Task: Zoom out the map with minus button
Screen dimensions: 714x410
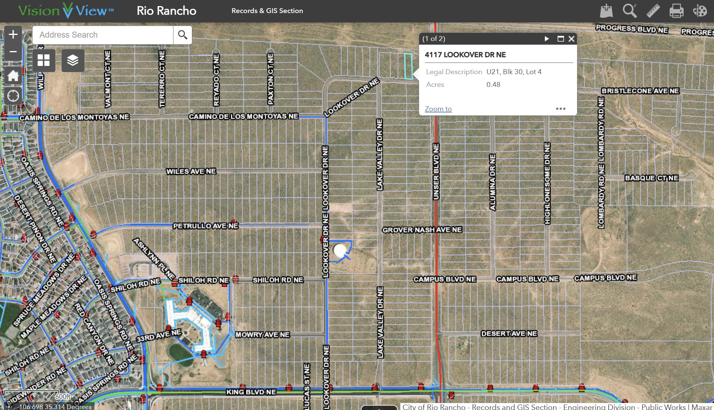Action: (x=13, y=52)
